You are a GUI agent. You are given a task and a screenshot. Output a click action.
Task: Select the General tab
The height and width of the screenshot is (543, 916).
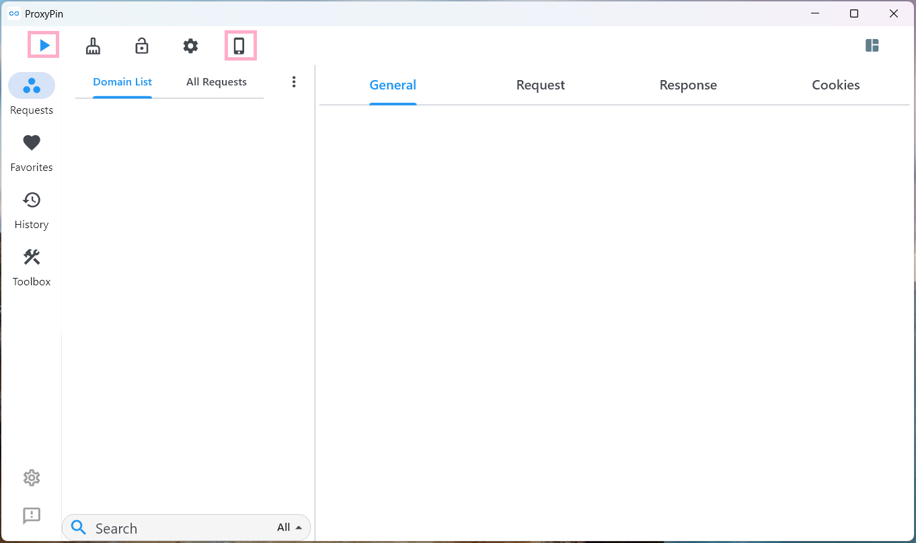393,85
